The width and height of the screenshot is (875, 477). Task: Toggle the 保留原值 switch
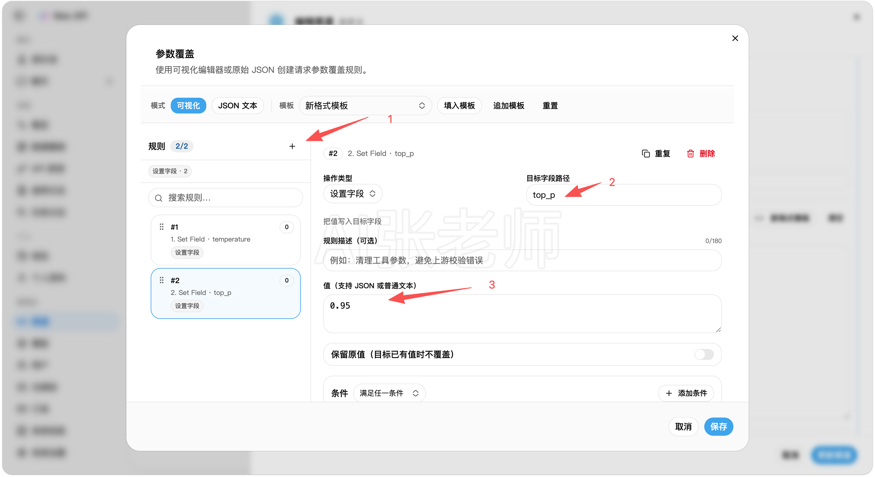(x=704, y=354)
